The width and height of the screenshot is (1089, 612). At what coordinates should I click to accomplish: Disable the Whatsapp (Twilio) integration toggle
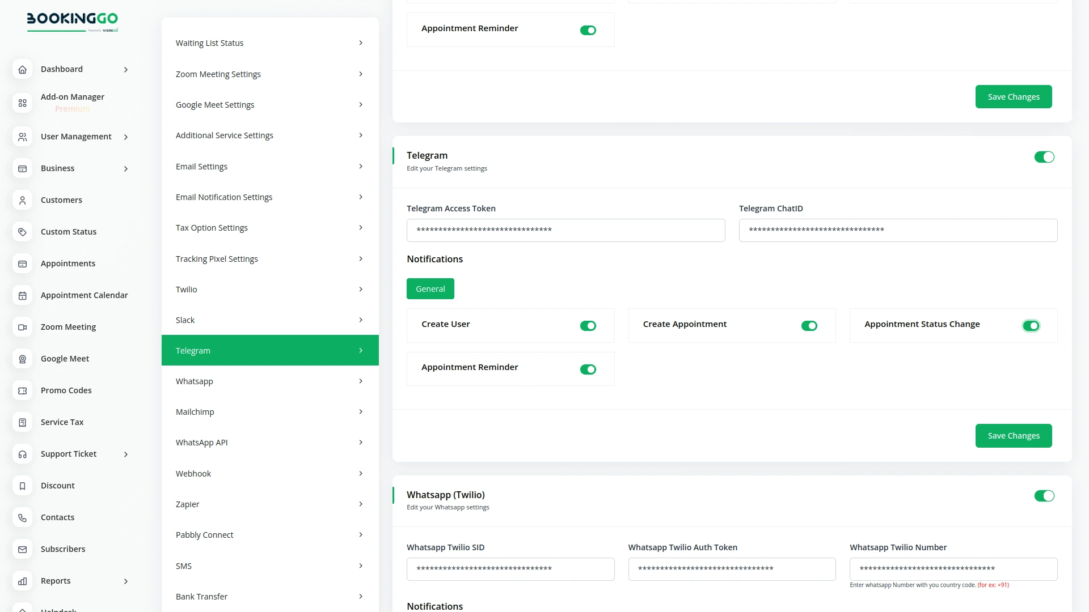[1044, 495]
